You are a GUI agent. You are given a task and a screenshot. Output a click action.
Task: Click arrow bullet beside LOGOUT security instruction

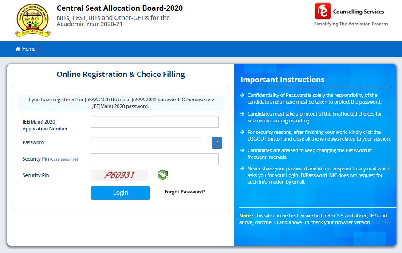click(242, 132)
